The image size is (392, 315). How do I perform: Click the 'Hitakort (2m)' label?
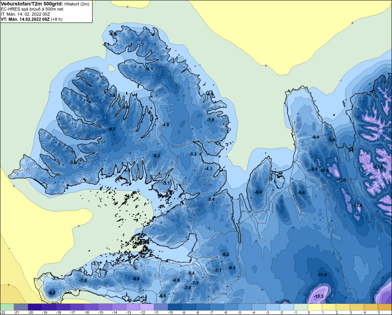[x=77, y=4]
